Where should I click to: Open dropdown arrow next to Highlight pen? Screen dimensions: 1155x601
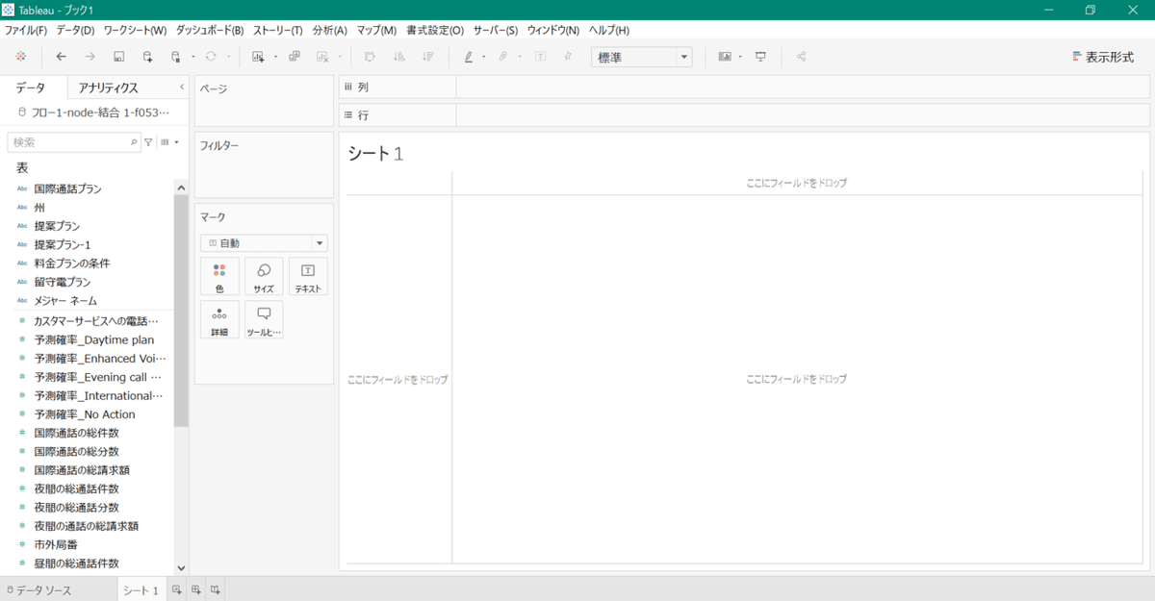484,57
